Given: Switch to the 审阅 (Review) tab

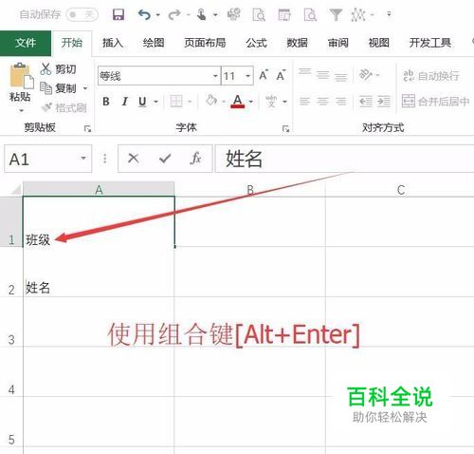Looking at the screenshot, I should coord(337,43).
